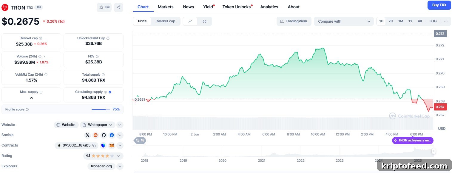The width and height of the screenshot is (452, 173).
Task: Click the Profile score progress bar
Action: point(101,110)
